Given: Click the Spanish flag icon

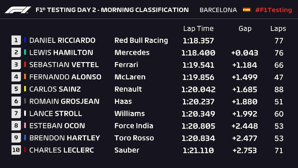Looking at the screenshot, I should (x=246, y=10).
